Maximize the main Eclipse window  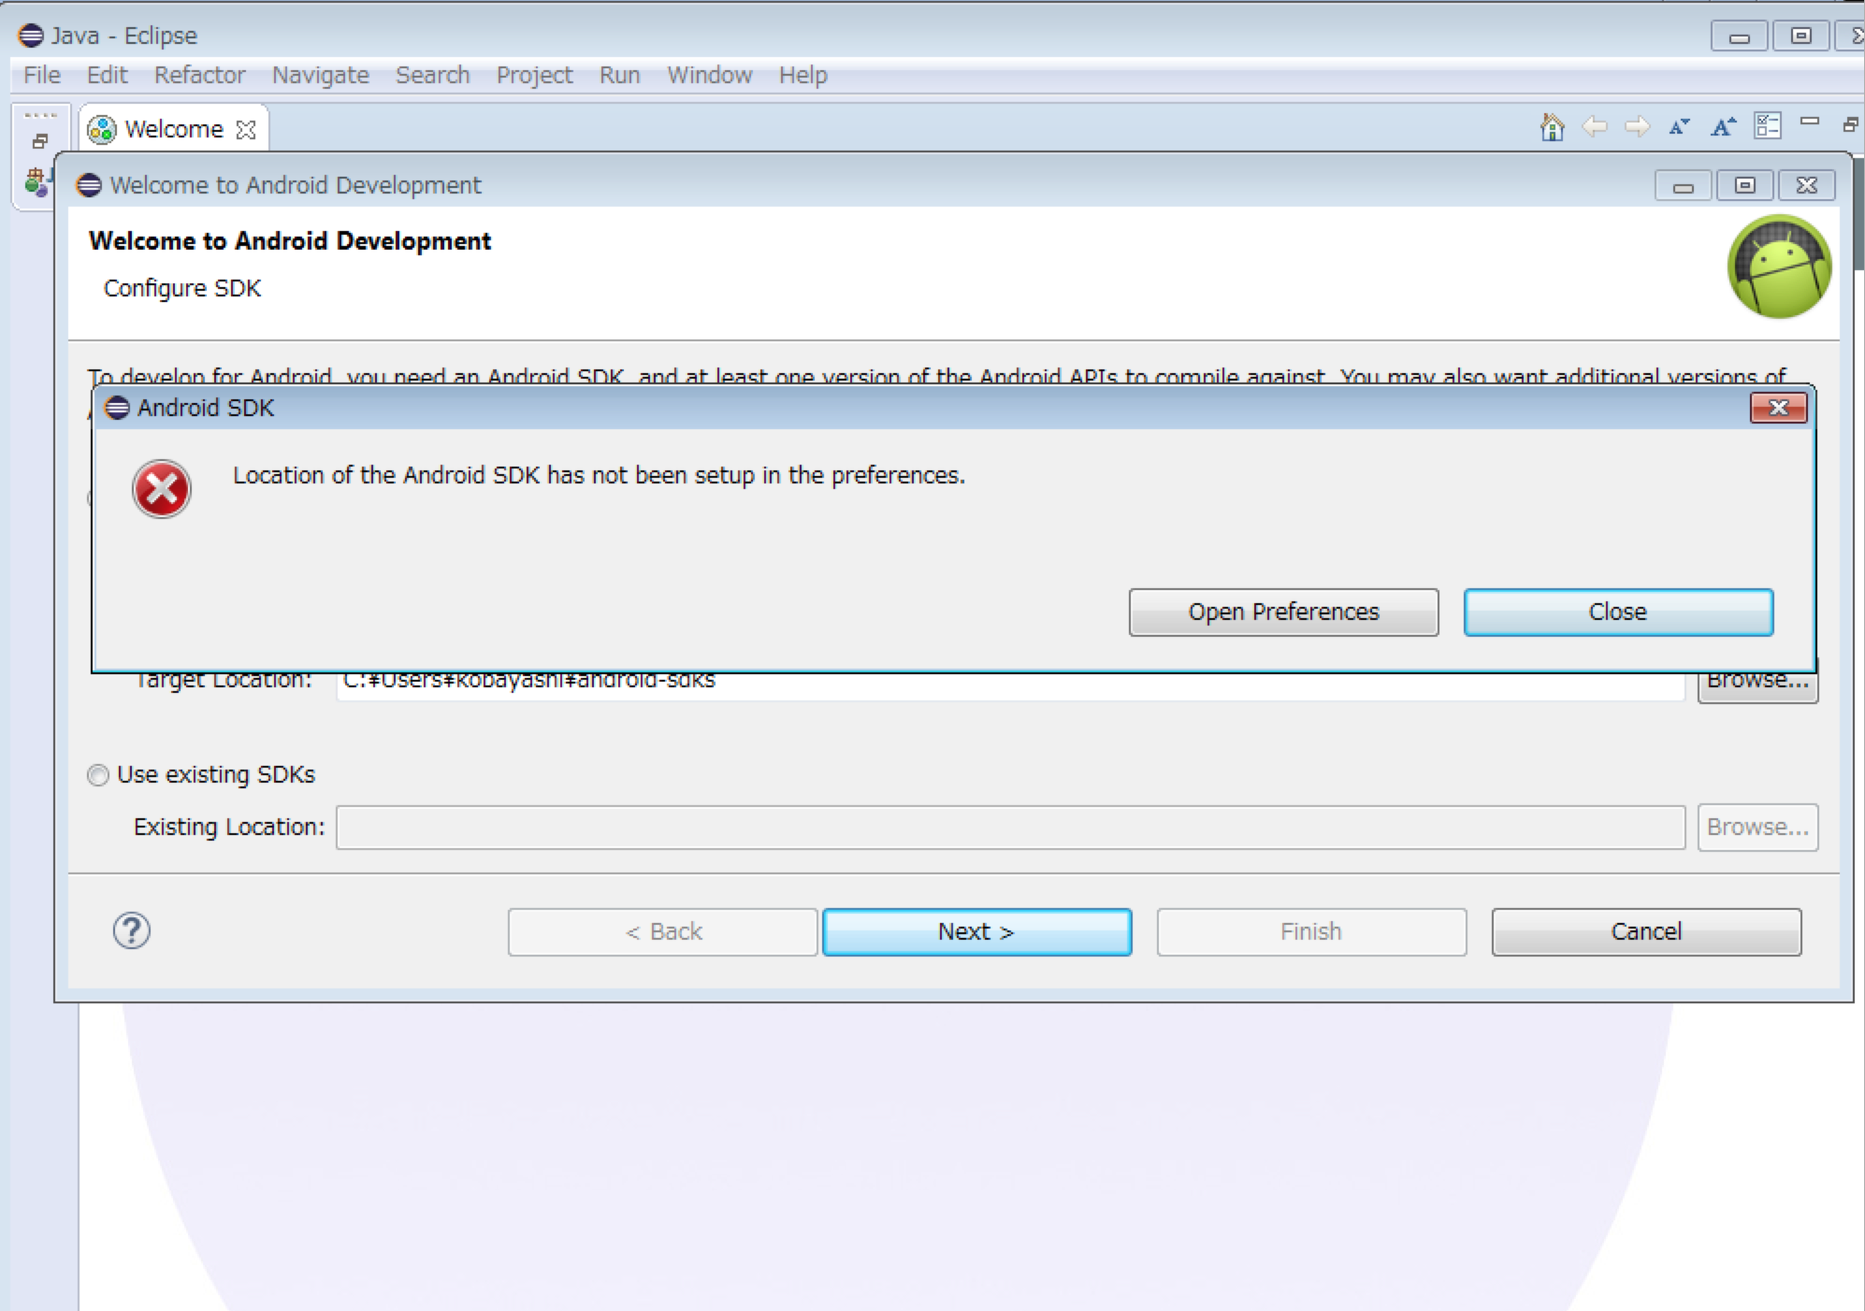tap(1800, 36)
